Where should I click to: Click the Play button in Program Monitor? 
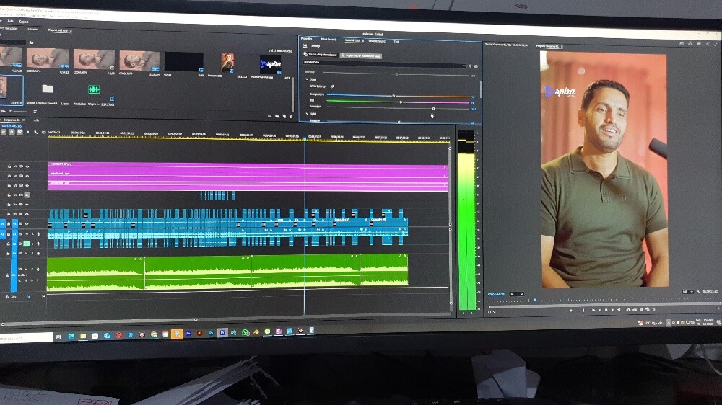coord(606,311)
